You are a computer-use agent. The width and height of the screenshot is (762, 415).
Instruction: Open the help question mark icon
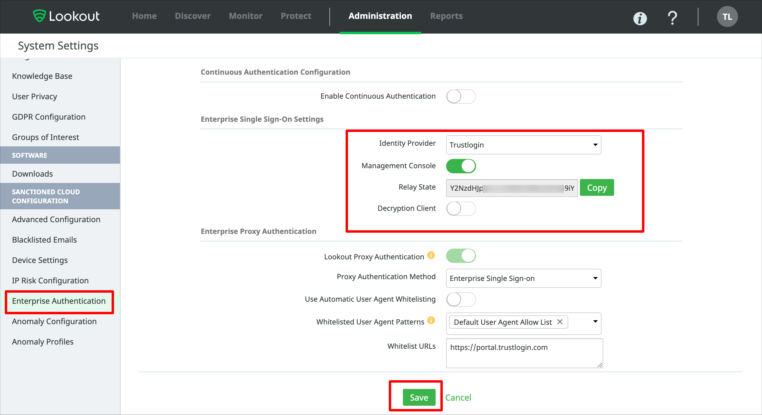(x=672, y=18)
